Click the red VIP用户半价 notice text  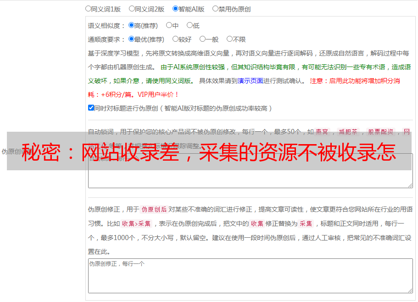point(158,95)
